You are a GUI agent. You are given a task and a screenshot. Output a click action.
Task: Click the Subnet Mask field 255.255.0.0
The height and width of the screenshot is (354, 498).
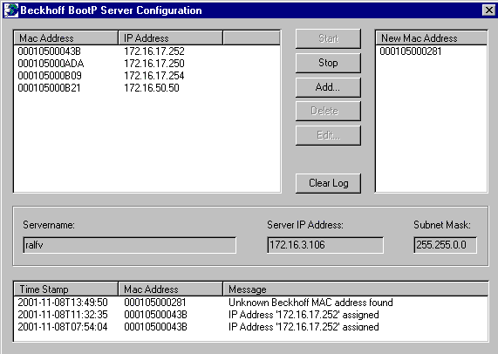point(445,245)
